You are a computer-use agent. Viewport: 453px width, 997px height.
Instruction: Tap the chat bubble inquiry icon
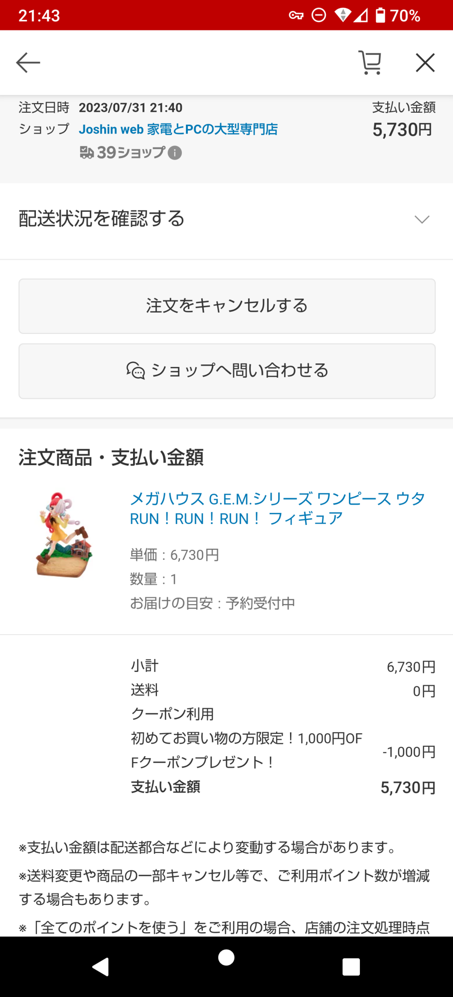[136, 371]
